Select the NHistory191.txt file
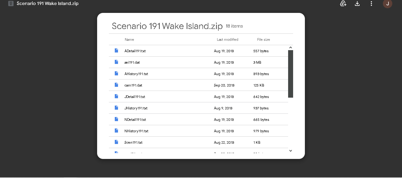The height and width of the screenshot is (178, 402). coord(136,131)
